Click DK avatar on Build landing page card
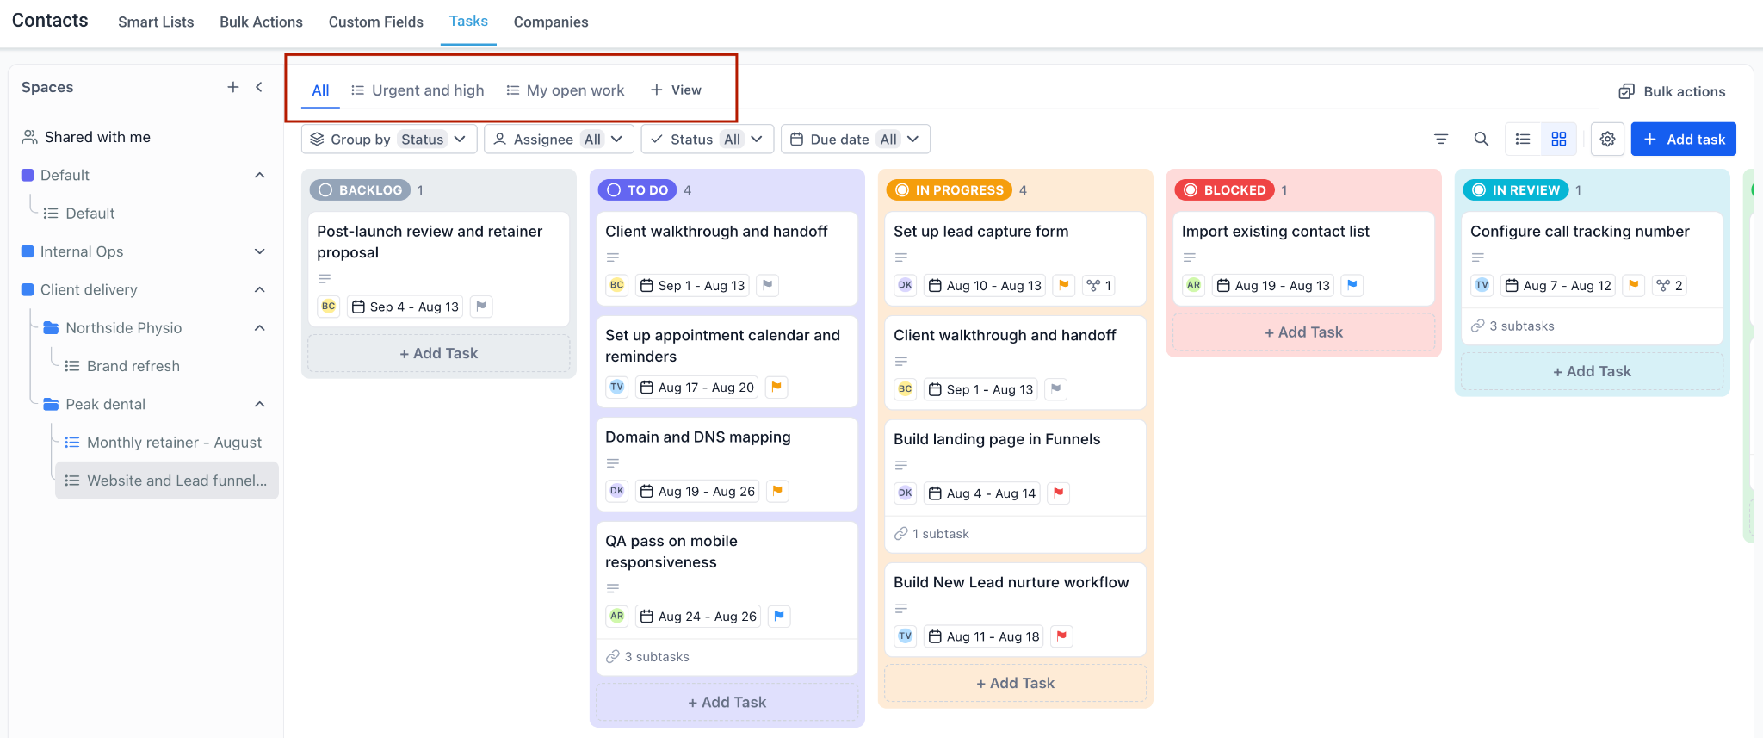 click(x=905, y=493)
